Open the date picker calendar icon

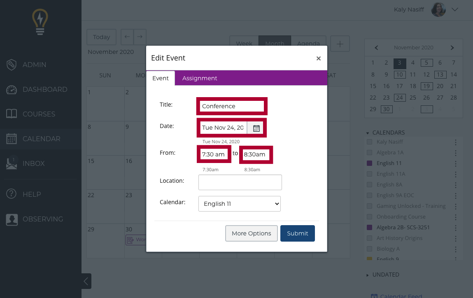pyautogui.click(x=256, y=128)
